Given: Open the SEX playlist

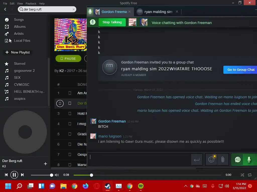Looking at the screenshot, I should (x=17, y=77).
